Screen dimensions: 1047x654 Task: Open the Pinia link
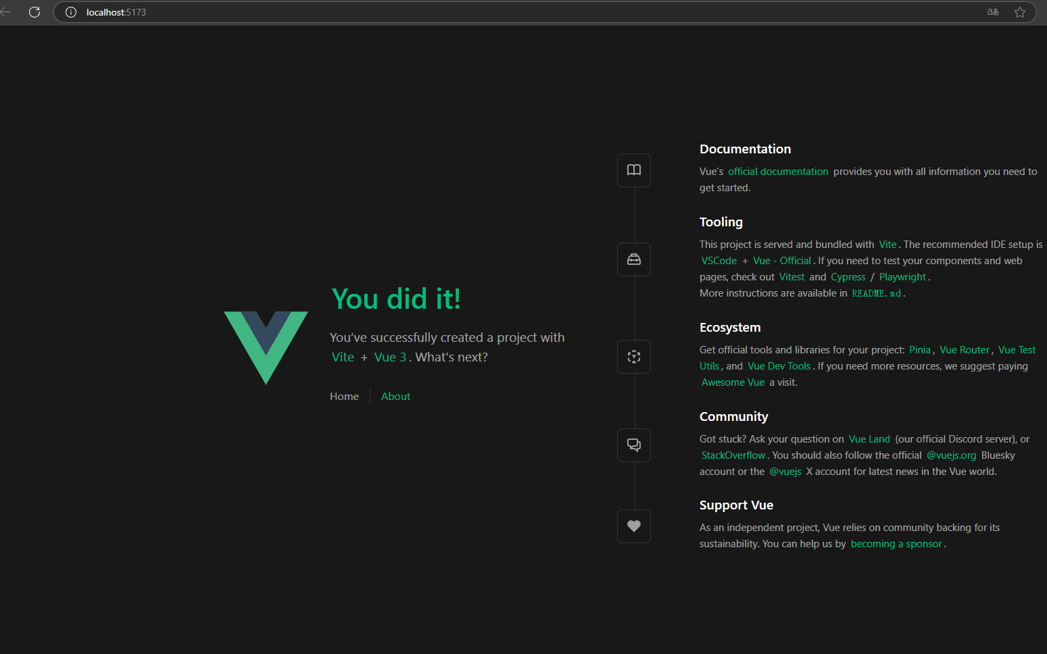point(920,350)
